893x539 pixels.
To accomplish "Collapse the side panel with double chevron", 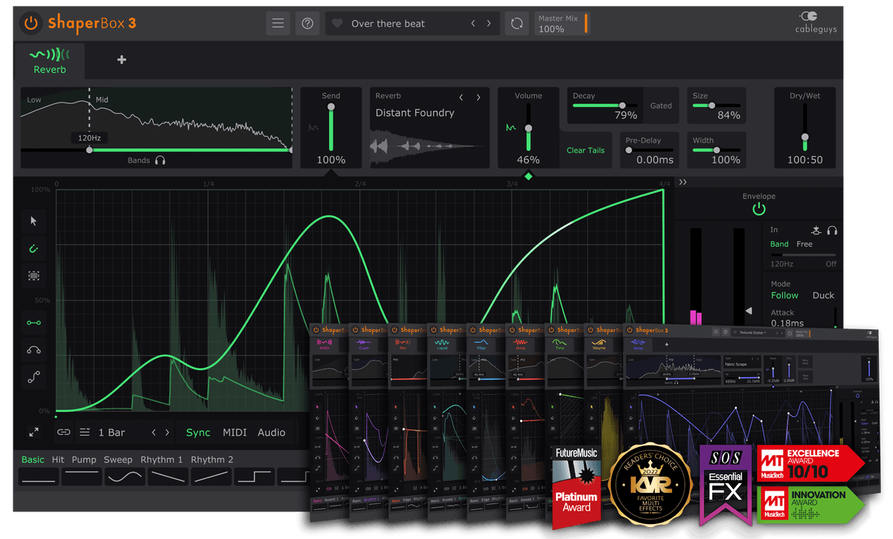I will click(682, 182).
